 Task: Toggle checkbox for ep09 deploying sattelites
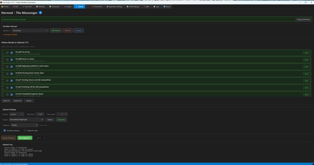(12, 67)
